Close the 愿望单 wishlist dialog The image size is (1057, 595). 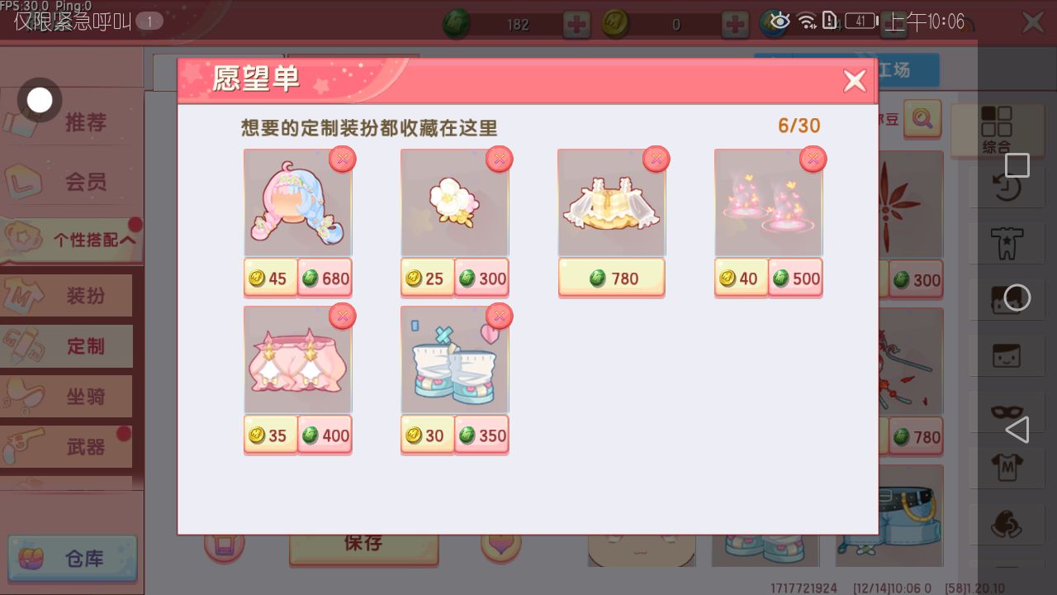click(x=855, y=81)
